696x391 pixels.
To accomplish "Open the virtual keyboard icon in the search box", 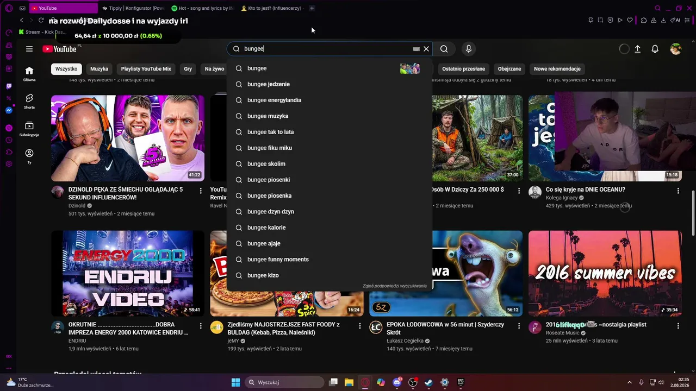I will pos(416,49).
